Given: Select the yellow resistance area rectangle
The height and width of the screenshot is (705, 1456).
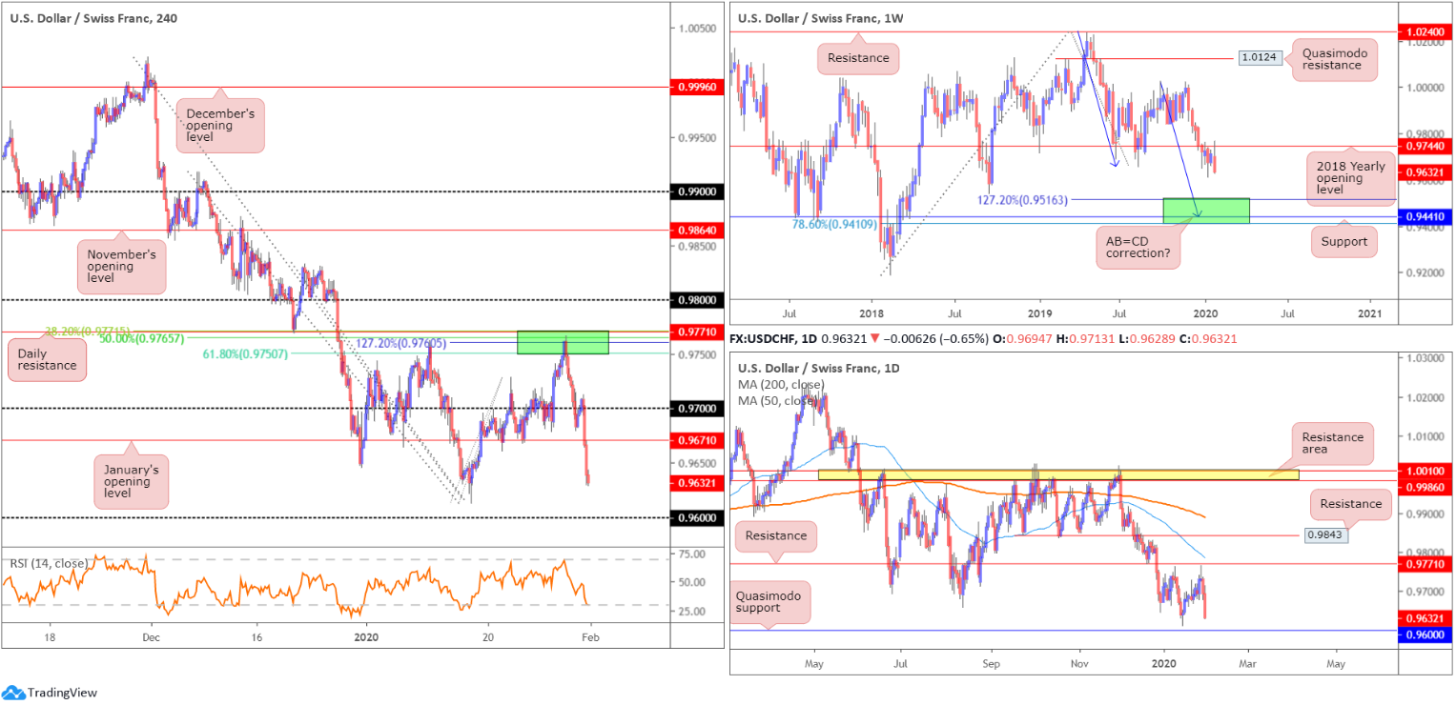Looking at the screenshot, I should pyautogui.click(x=1058, y=473).
